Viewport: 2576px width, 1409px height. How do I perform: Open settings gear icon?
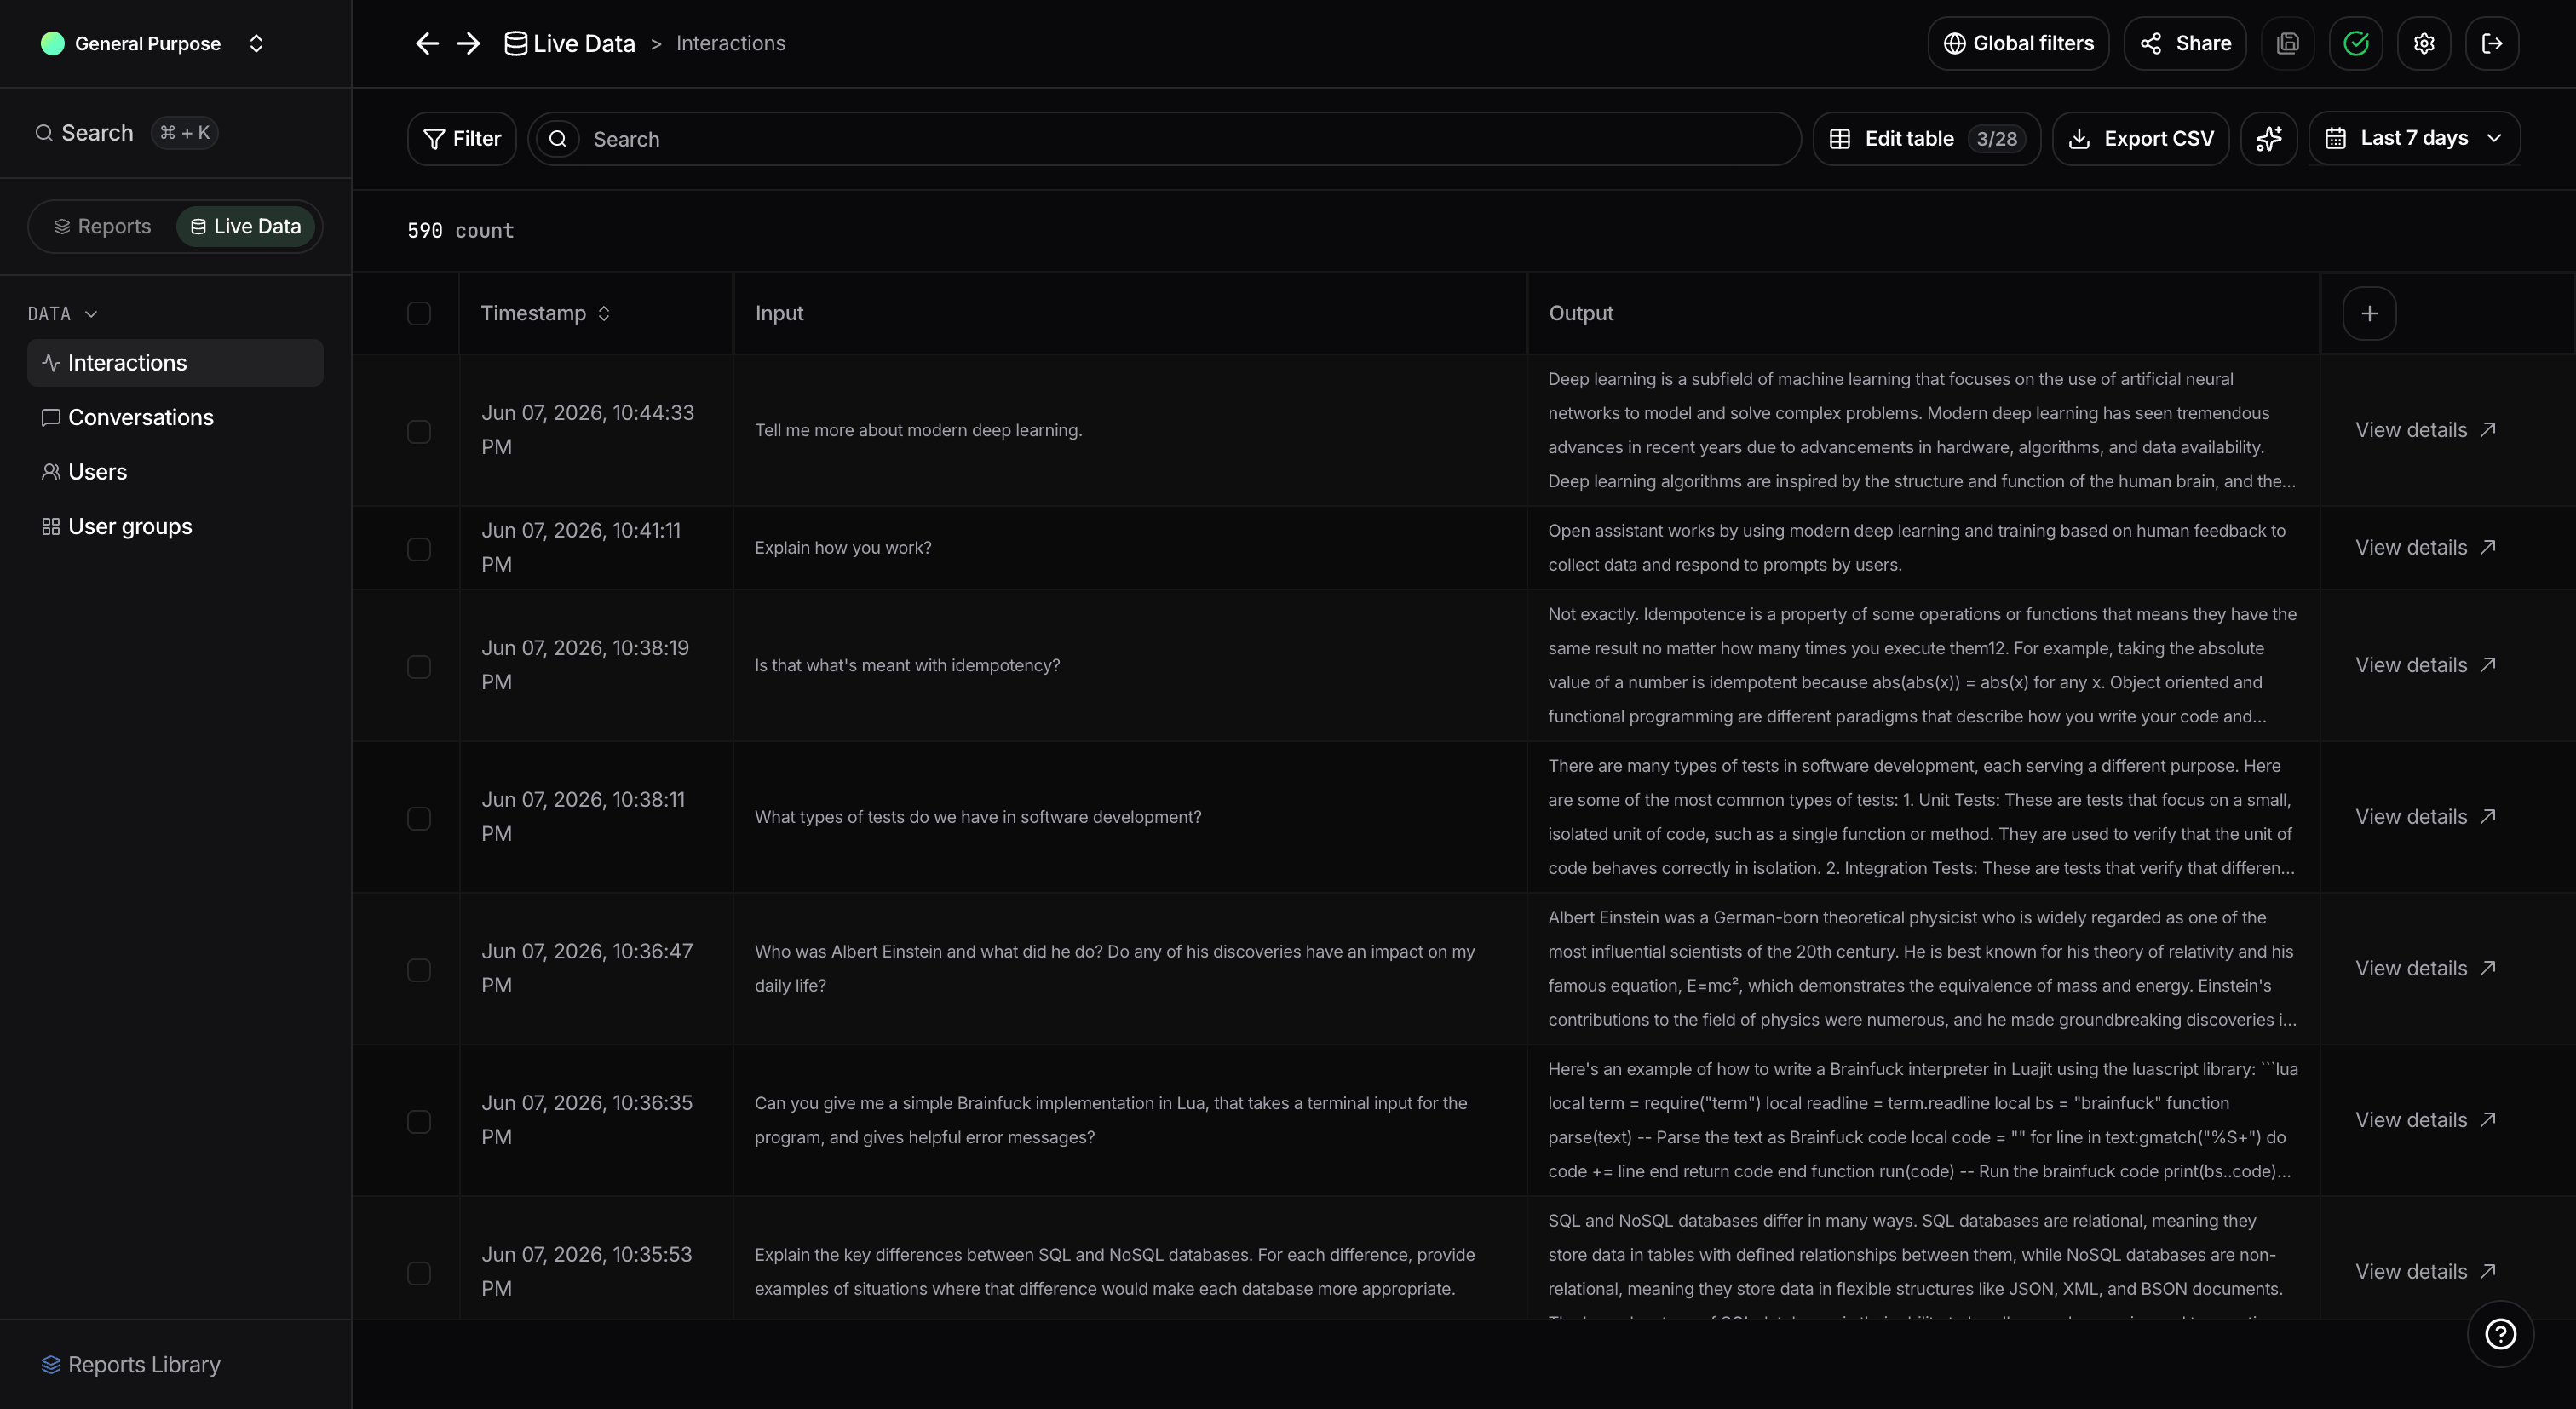(2424, 43)
